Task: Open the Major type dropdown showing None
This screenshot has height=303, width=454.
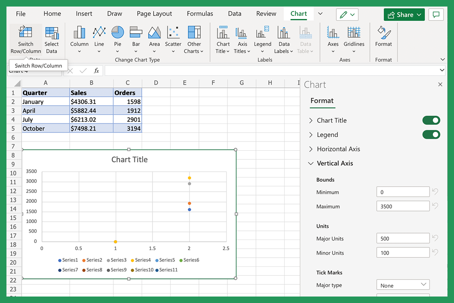Action: point(403,284)
